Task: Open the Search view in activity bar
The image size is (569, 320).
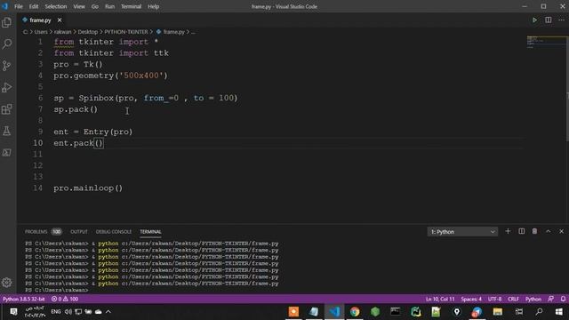Action: 6,44
